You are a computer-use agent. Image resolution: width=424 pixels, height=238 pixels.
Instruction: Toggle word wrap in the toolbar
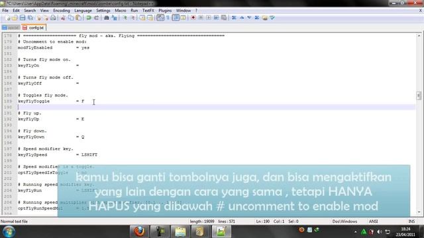160,18
